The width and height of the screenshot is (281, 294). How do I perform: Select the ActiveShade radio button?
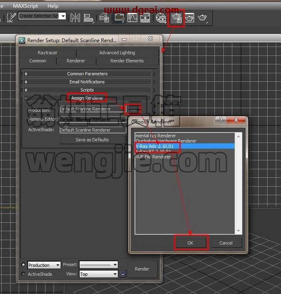coord(23,274)
